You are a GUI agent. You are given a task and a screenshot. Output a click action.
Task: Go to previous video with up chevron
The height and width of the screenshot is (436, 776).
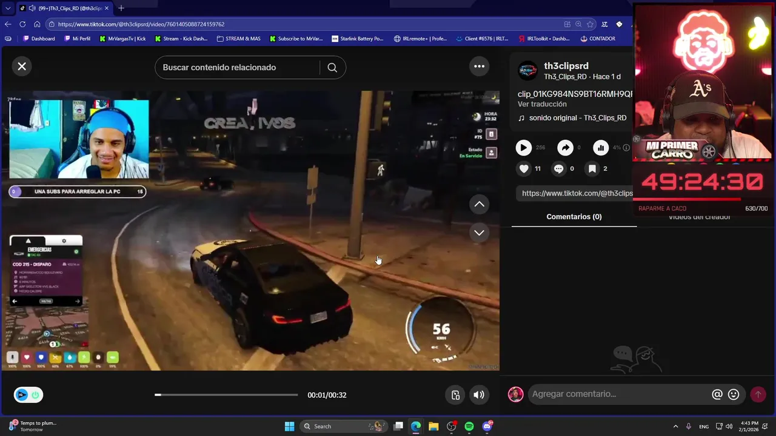coord(479,204)
